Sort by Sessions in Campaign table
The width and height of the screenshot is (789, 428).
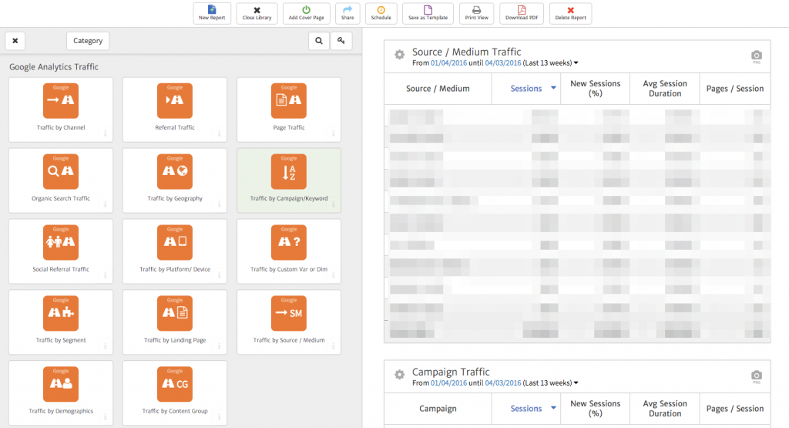(x=526, y=409)
